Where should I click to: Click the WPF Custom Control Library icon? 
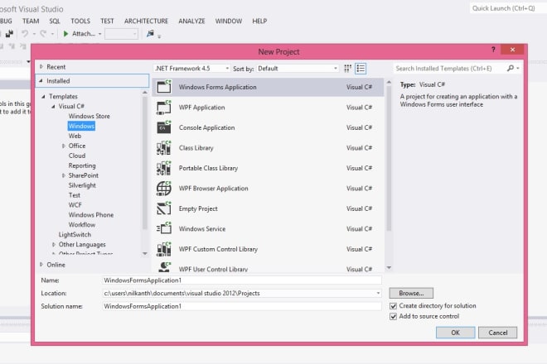[x=164, y=249]
